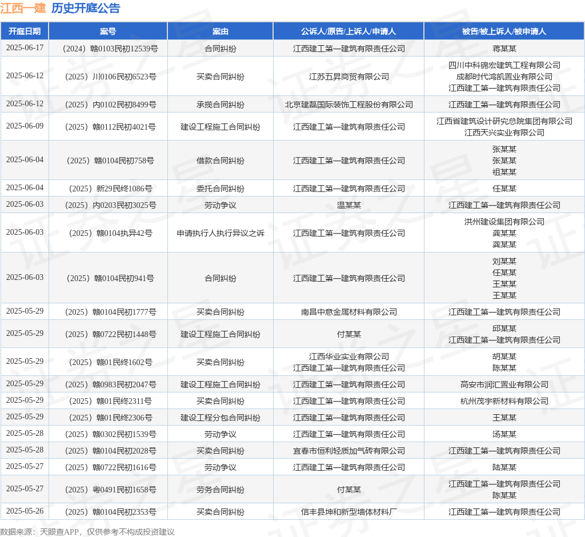Screen dimensions: 585x537
Task: Click plaintiff 信丰县坤和新型墙体材料厂
Action: 348,512
